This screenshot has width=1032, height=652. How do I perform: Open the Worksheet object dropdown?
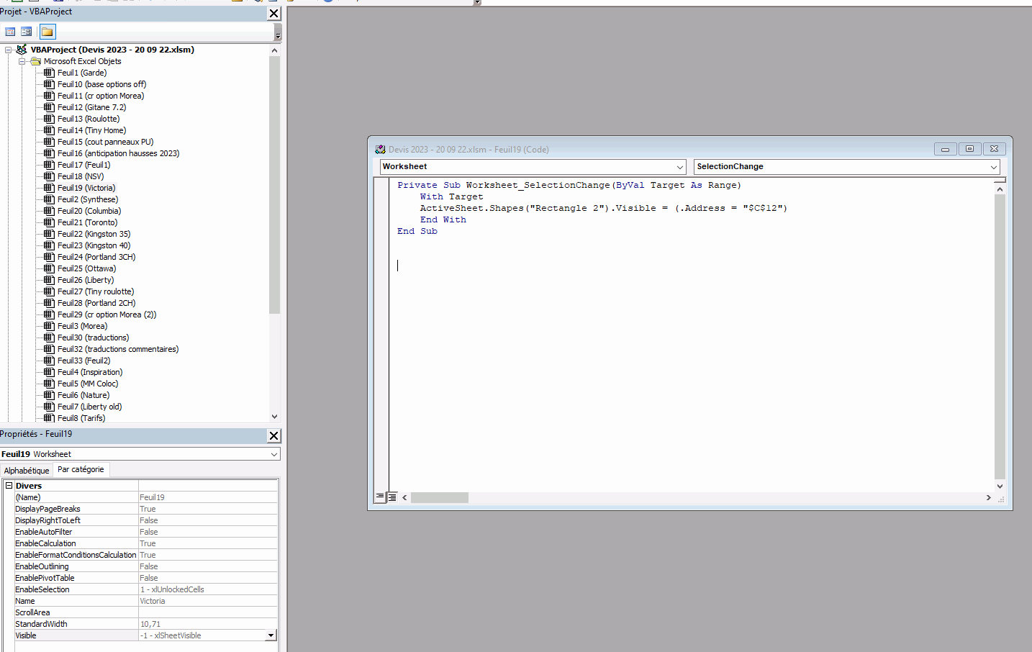[x=679, y=167]
